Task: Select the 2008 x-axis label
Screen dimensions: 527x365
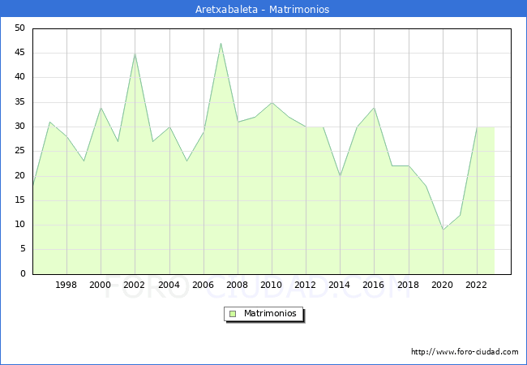Action: click(238, 285)
